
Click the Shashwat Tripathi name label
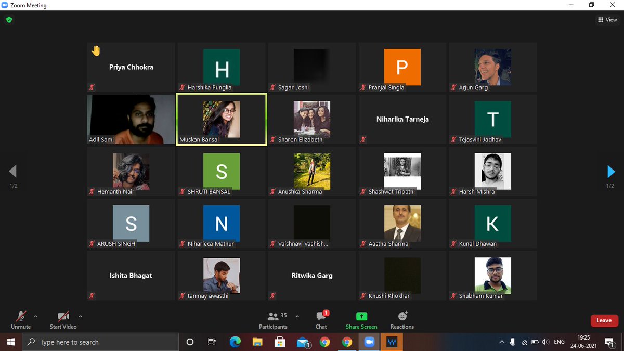392,191
